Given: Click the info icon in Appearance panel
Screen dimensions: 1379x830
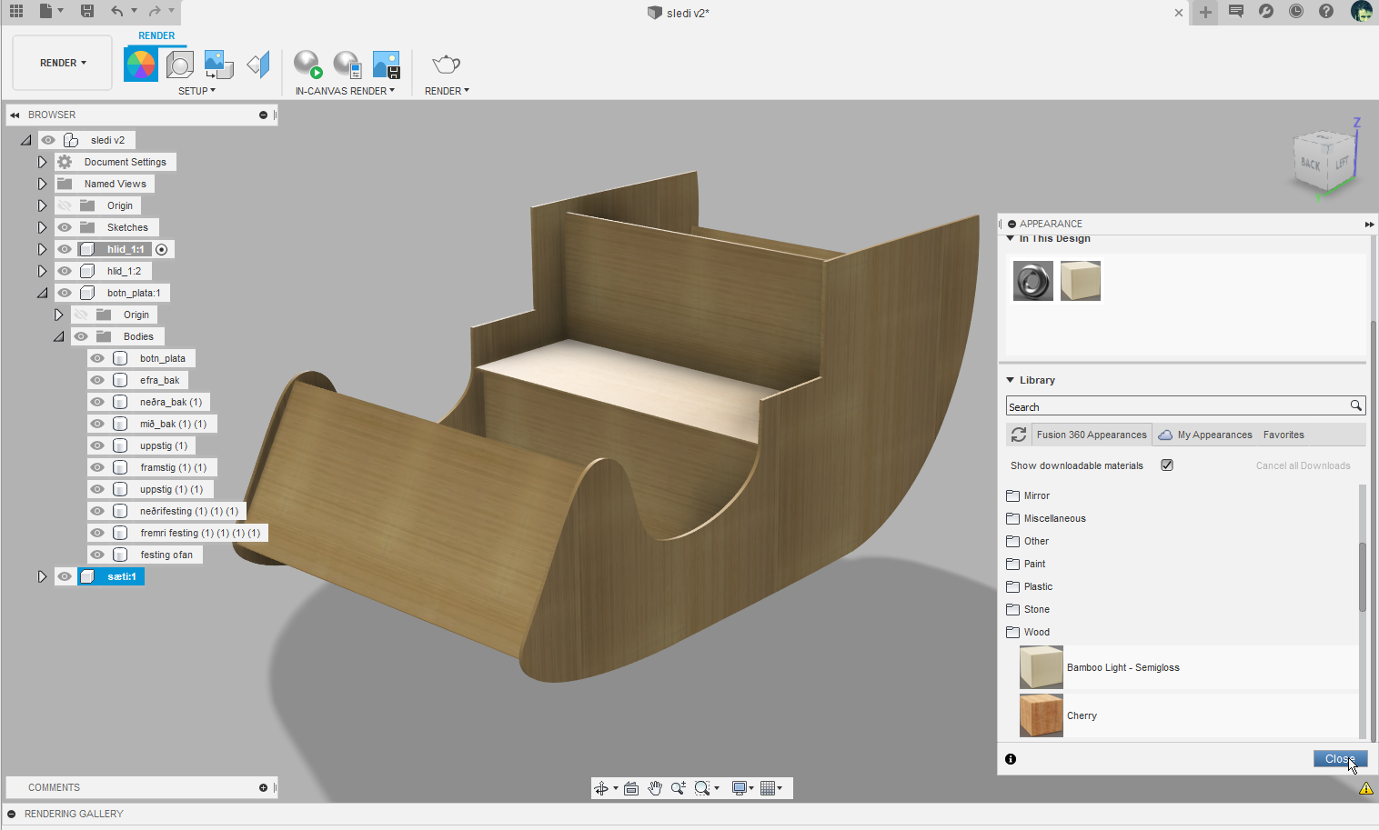Looking at the screenshot, I should [1011, 759].
